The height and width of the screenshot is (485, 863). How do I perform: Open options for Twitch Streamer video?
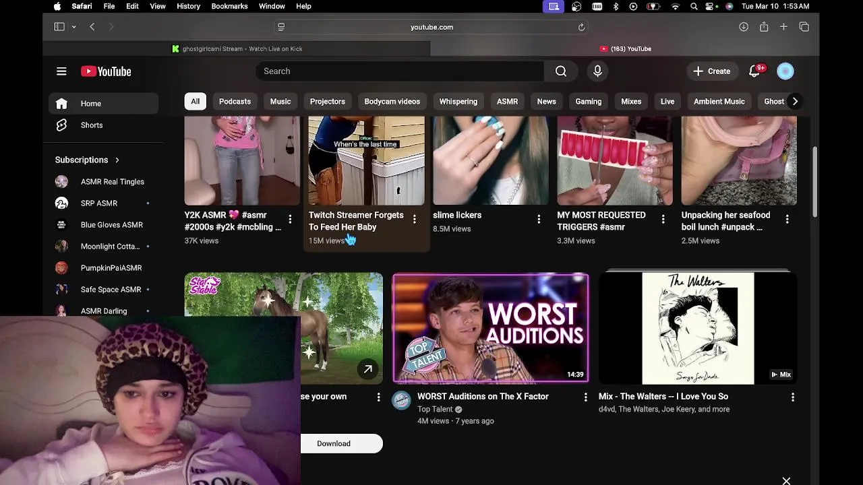pyautogui.click(x=415, y=219)
